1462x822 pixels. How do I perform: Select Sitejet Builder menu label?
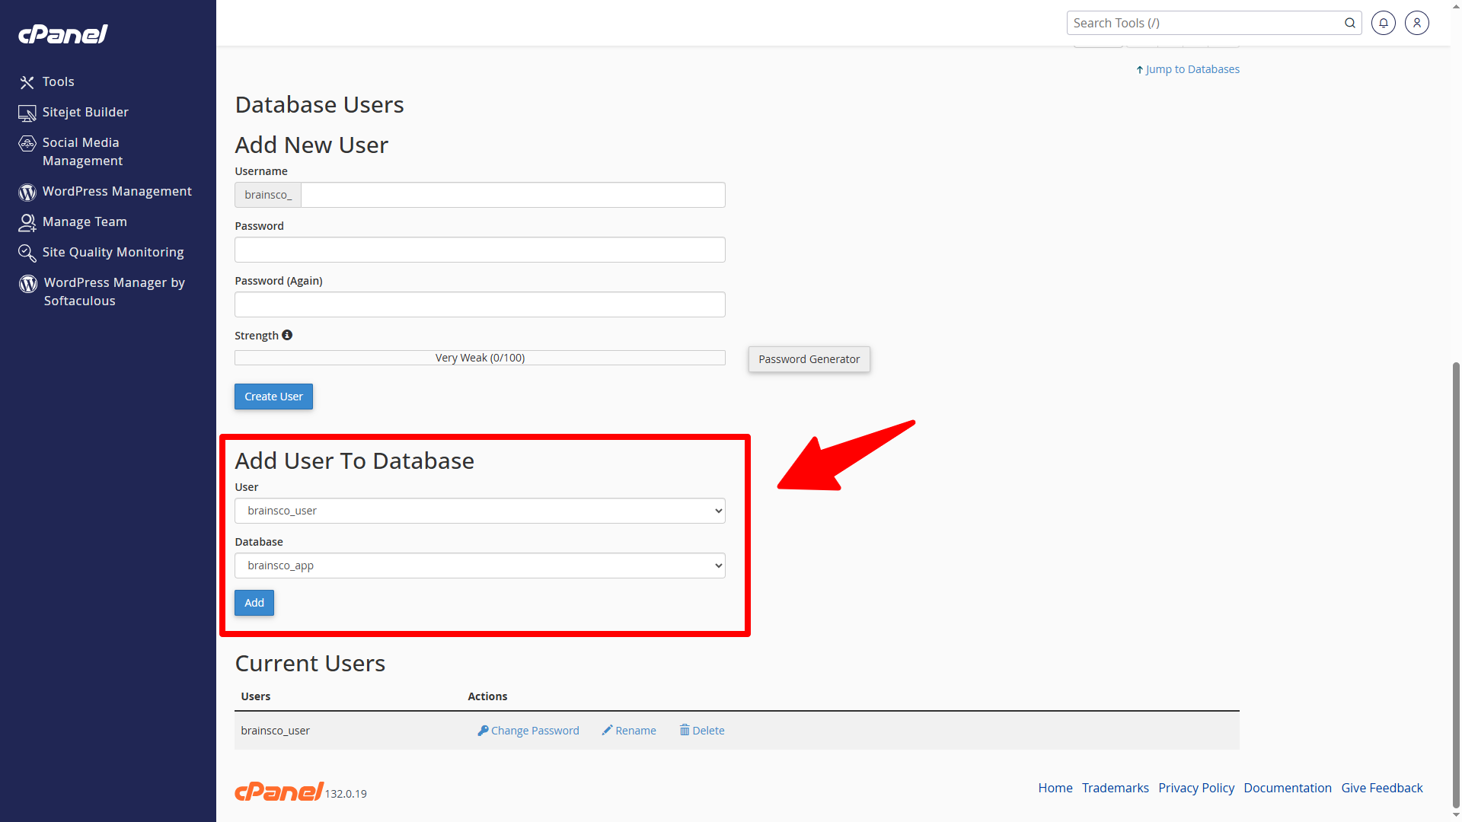click(x=85, y=112)
